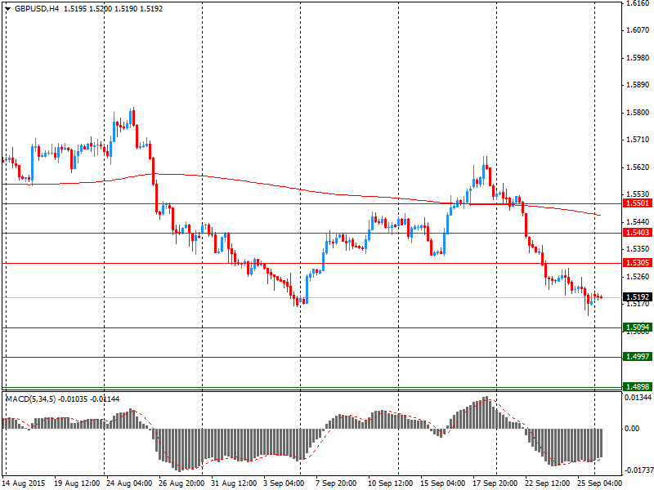
Task: Click the OHLC values 1.5195 1.5200 1.5190 1.5192
Action: 113,9
